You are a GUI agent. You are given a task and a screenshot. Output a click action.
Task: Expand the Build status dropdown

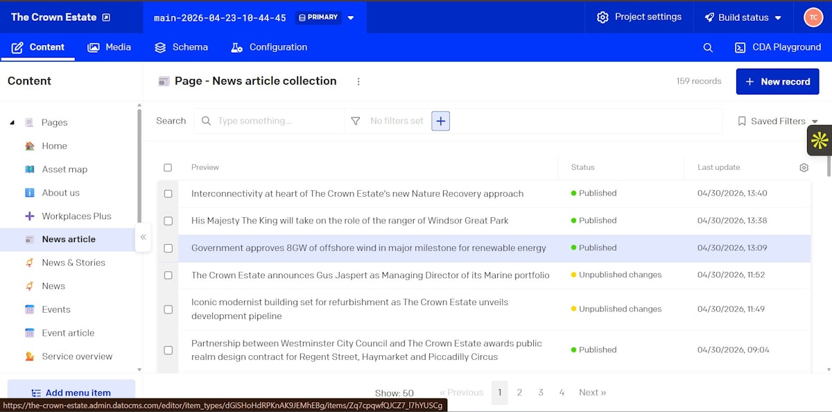coord(743,17)
